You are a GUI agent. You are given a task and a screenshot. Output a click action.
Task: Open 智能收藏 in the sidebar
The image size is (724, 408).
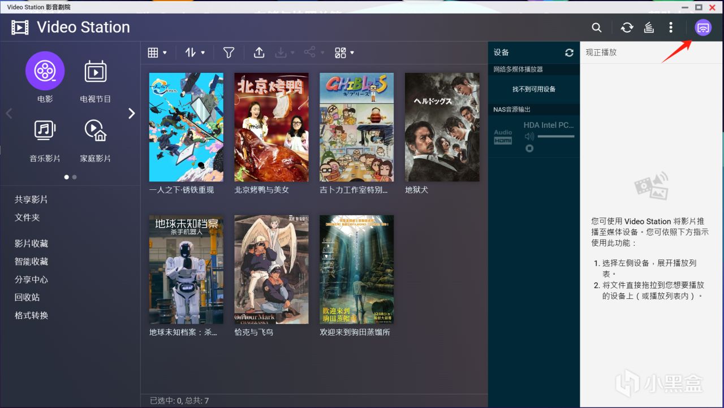coord(31,262)
